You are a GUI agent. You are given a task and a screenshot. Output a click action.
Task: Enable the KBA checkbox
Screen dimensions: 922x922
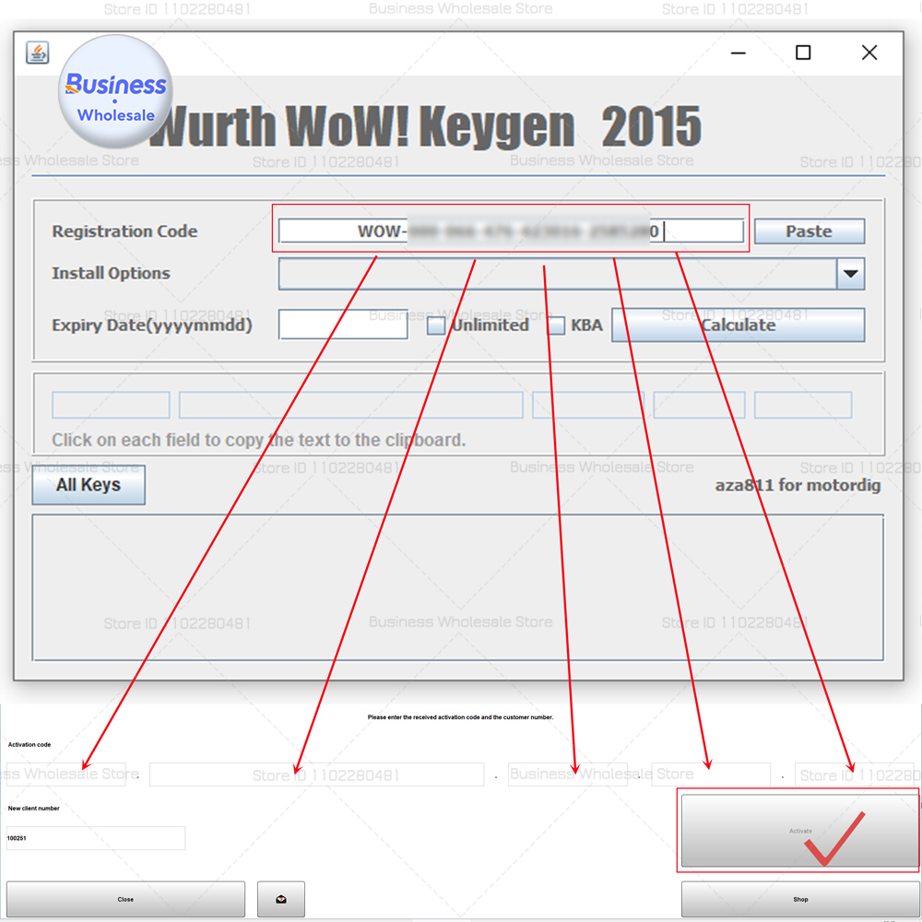pyautogui.click(x=556, y=325)
